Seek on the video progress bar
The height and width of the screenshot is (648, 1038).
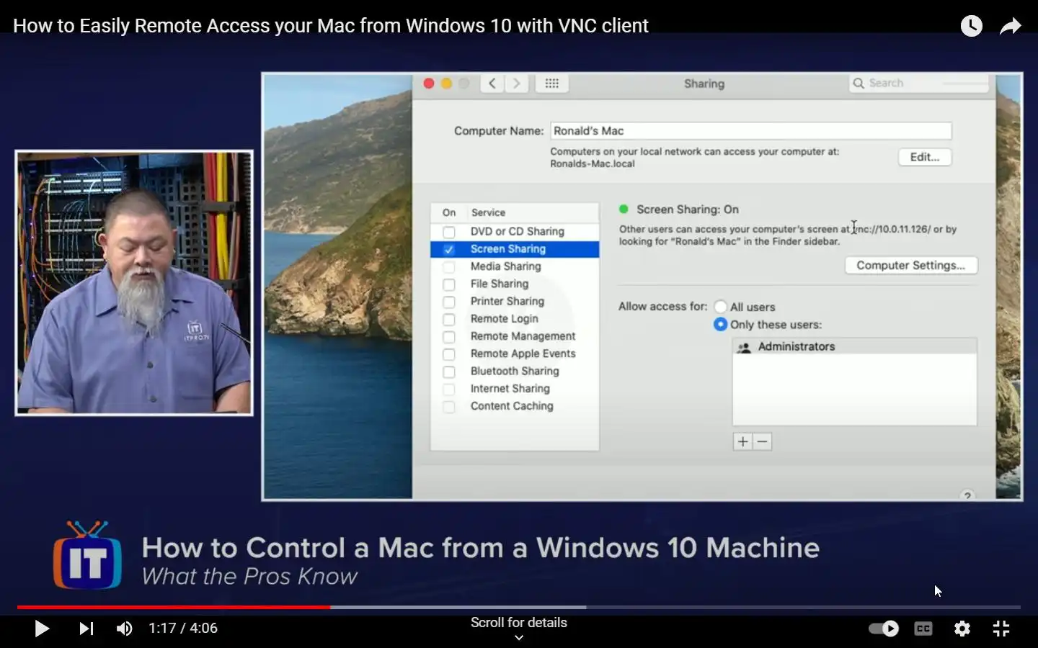point(519,607)
